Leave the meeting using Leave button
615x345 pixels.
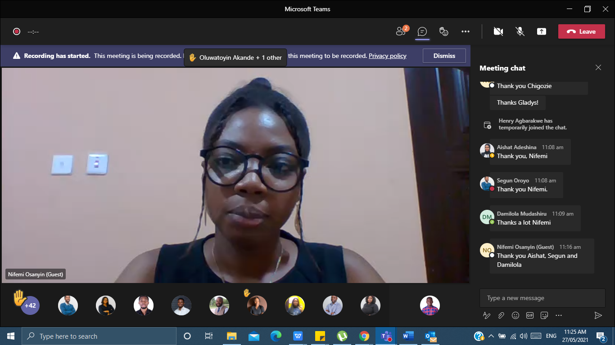coord(581,31)
